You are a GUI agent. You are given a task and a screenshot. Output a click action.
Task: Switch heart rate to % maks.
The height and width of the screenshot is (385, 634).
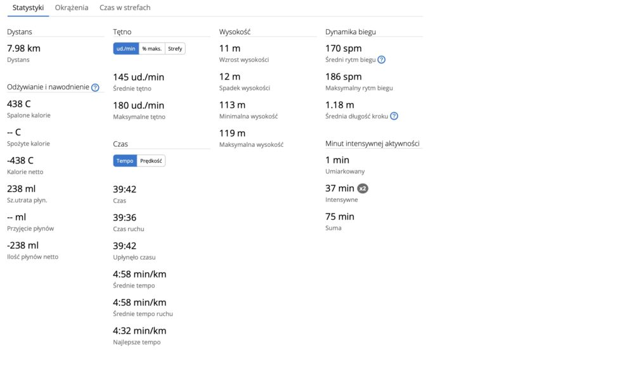point(152,49)
